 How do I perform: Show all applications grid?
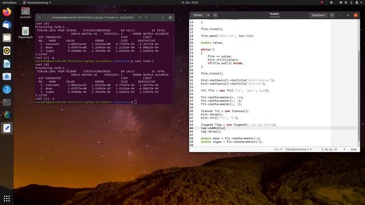point(7,198)
